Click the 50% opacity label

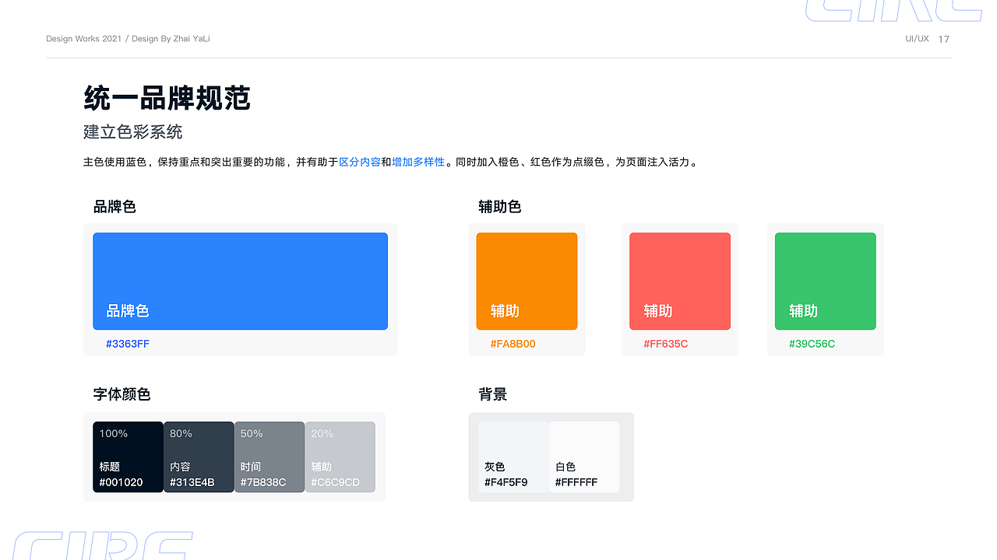click(x=252, y=433)
